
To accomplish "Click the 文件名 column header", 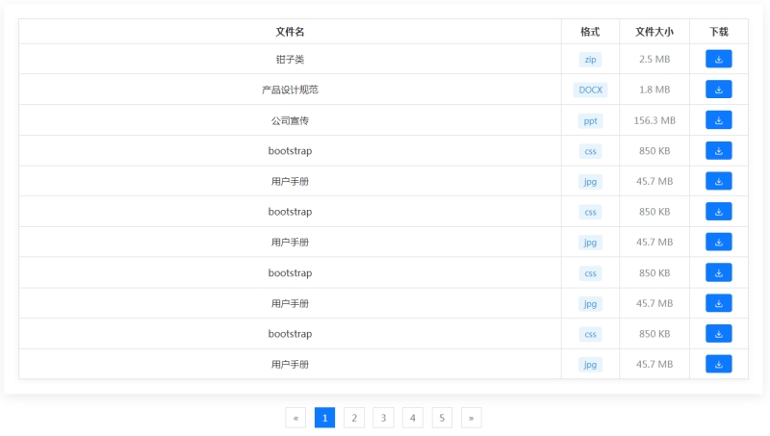I will point(290,32).
